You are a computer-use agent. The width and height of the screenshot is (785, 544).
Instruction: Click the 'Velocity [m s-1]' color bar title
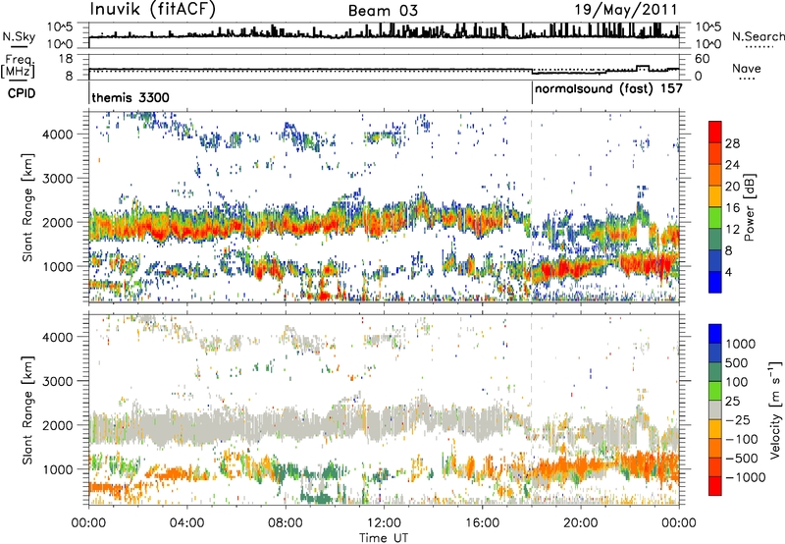click(x=775, y=409)
